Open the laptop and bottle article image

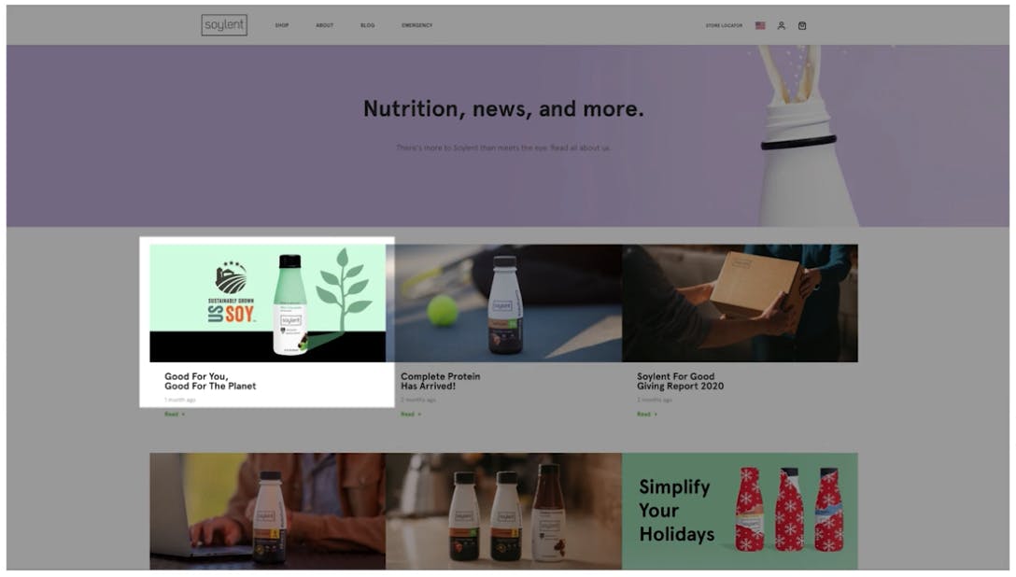268,511
